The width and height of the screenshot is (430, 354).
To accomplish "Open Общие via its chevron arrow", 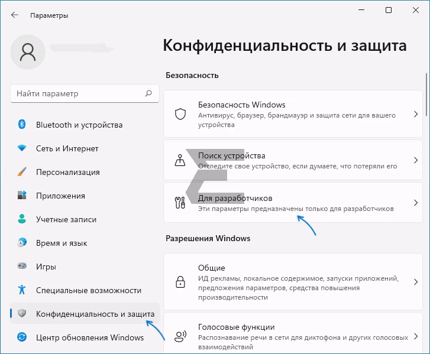I will tap(416, 282).
